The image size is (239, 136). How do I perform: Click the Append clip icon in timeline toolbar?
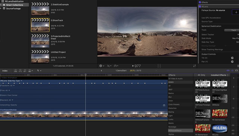pos(25,70)
